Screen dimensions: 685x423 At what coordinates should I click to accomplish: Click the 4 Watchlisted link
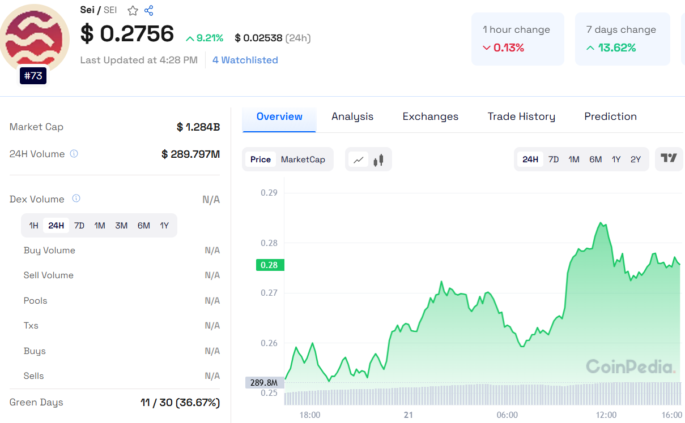tap(245, 60)
